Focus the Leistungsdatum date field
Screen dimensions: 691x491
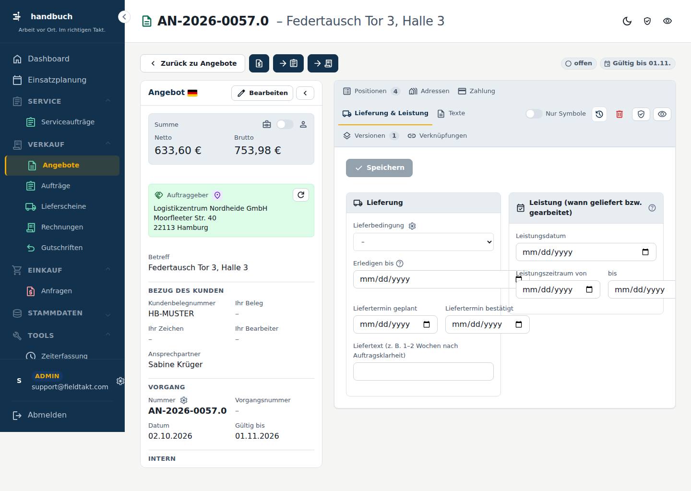point(586,252)
